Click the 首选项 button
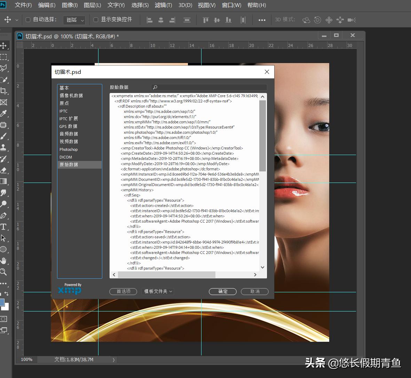The height and width of the screenshot is (378, 411). pyautogui.click(x=123, y=292)
